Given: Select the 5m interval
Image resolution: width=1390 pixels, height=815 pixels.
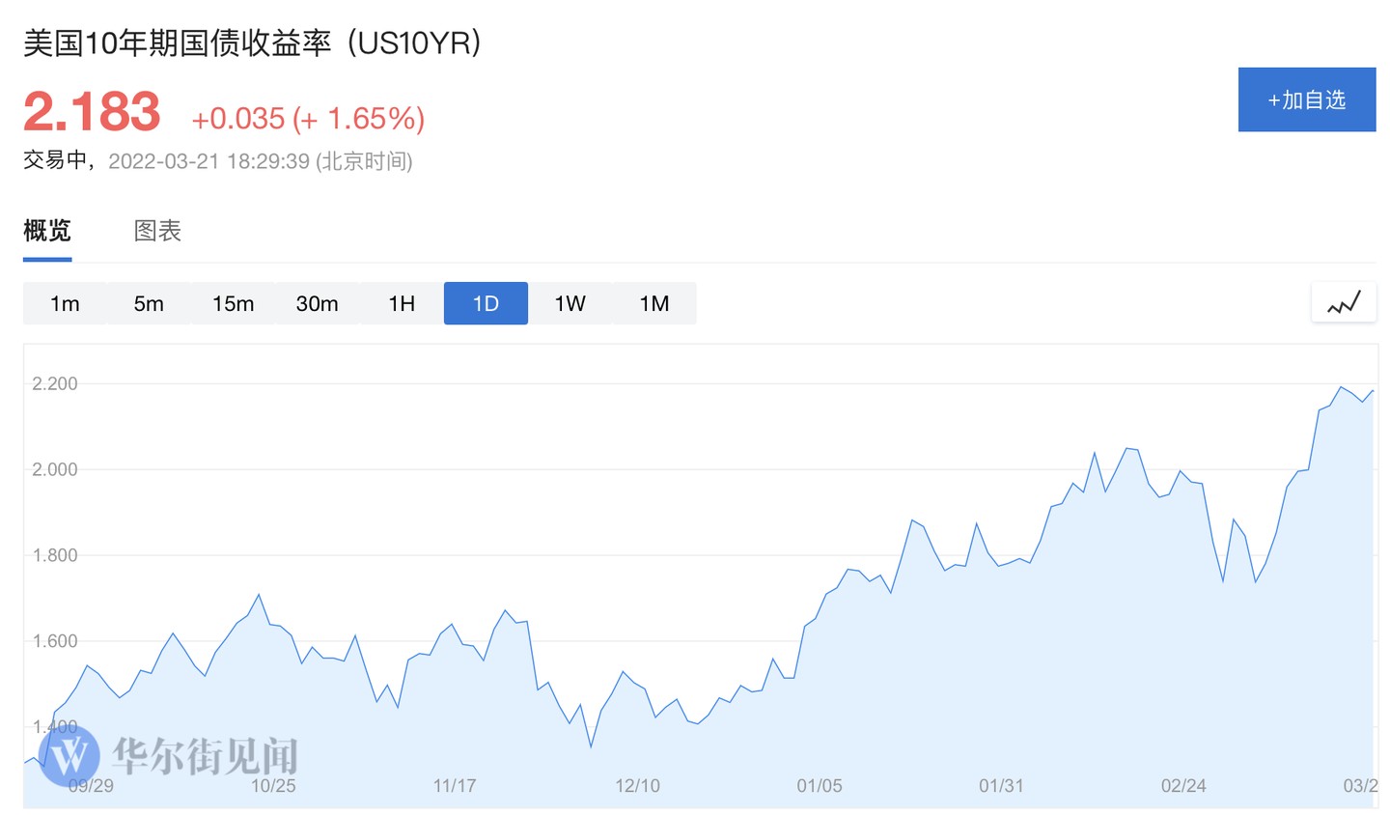Looking at the screenshot, I should (149, 303).
